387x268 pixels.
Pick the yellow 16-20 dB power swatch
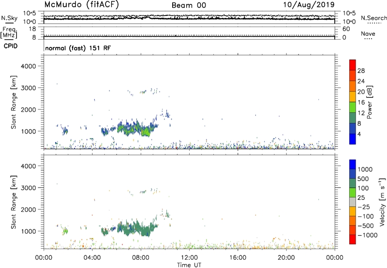click(x=353, y=96)
